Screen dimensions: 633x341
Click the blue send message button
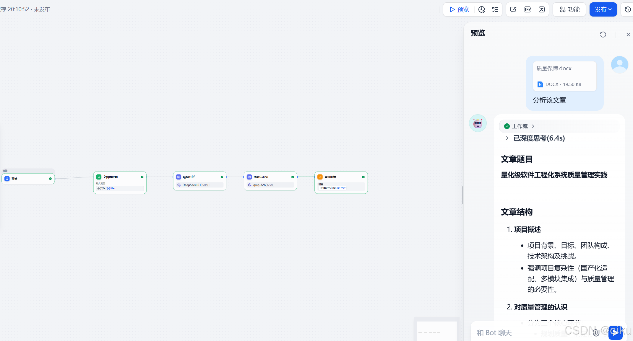coord(615,332)
